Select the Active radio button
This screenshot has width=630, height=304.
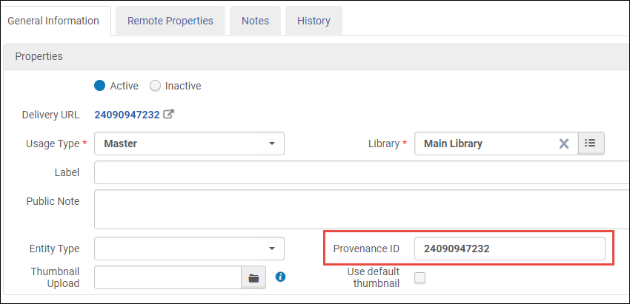[x=100, y=86]
